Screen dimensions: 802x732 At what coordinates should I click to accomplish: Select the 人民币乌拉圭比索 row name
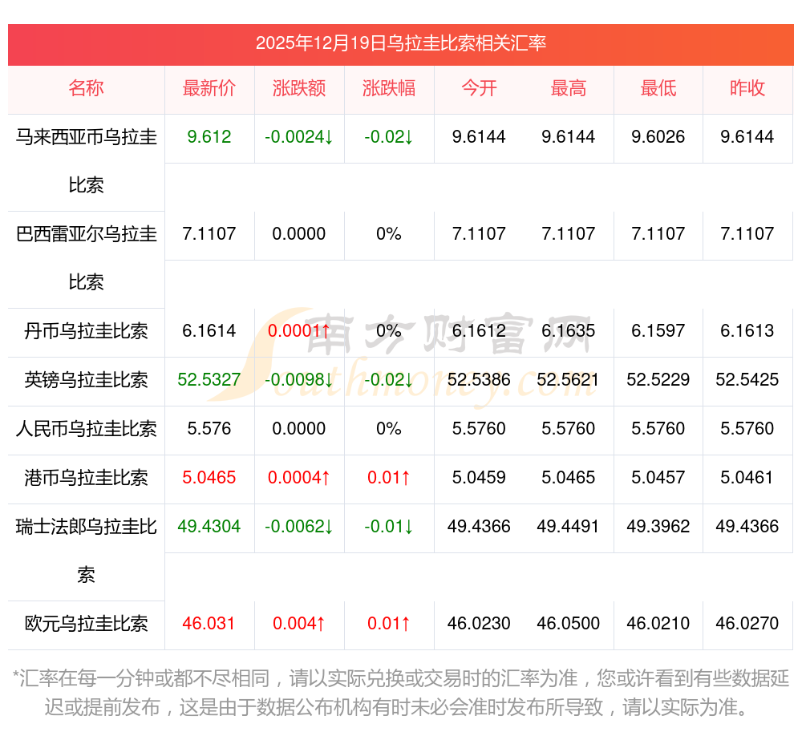(86, 429)
